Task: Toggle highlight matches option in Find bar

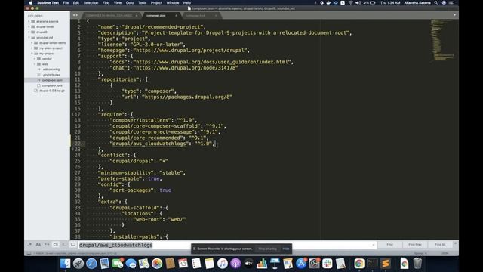Action: (73, 245)
